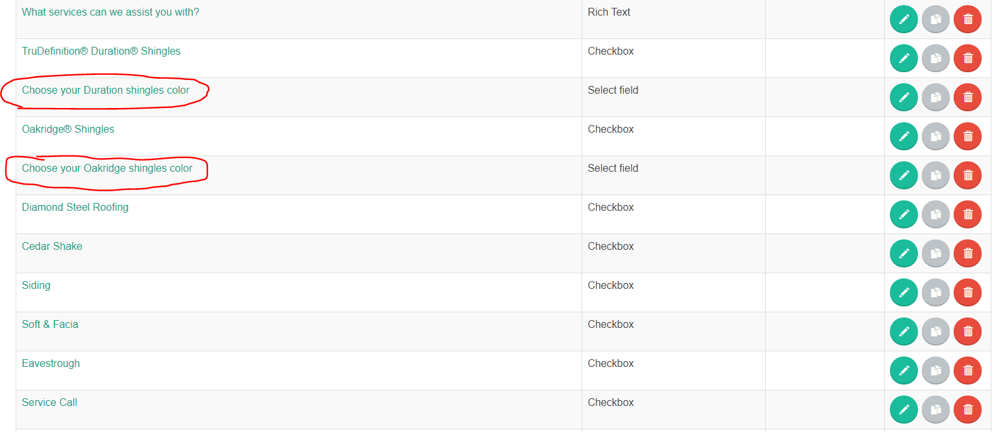994x432 pixels.
Task: Delete the Service Call field
Action: tap(967, 410)
